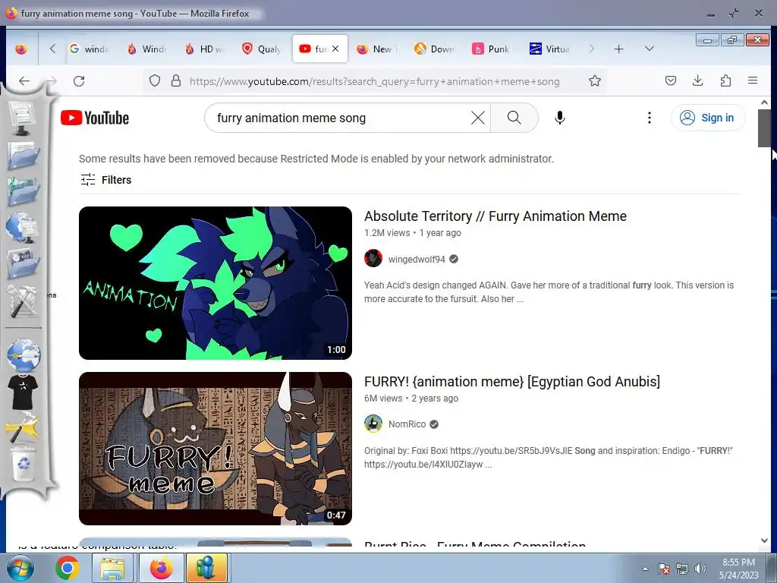This screenshot has width=777, height=583.
Task: Close the current YouTube tab
Action: click(335, 49)
